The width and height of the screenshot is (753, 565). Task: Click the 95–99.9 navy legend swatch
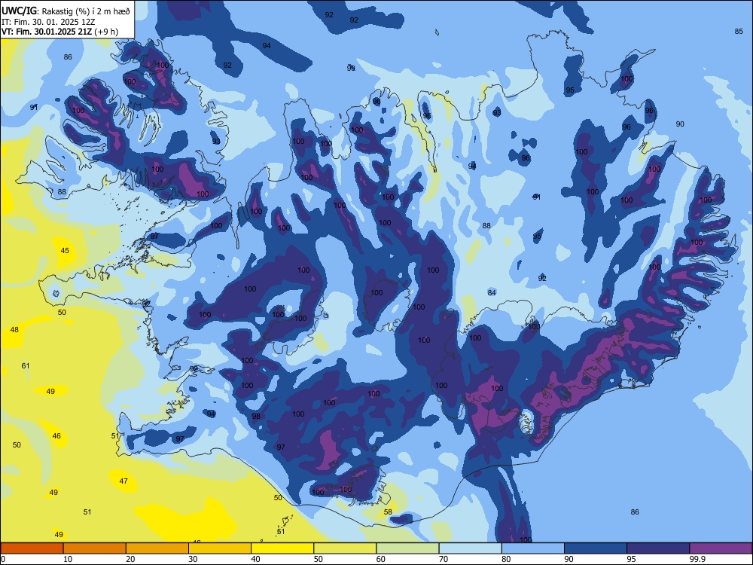click(x=658, y=548)
